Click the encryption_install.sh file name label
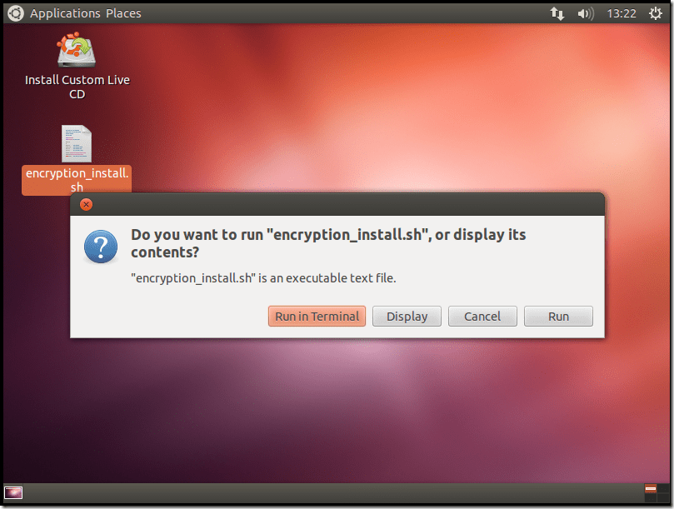The height and width of the screenshot is (509, 674). (x=76, y=180)
